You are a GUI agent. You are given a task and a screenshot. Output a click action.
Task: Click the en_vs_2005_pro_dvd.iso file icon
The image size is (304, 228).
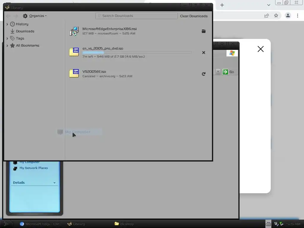pyautogui.click(x=74, y=52)
